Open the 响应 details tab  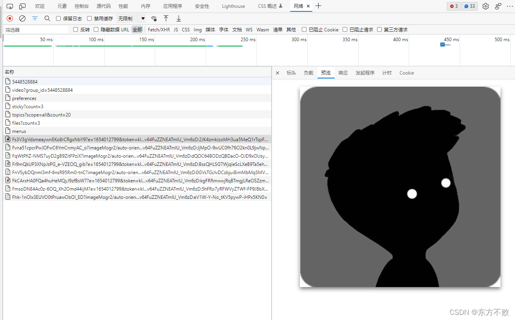point(343,73)
